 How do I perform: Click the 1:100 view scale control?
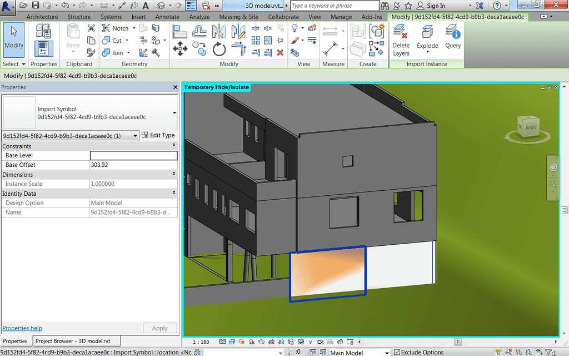tap(200, 342)
